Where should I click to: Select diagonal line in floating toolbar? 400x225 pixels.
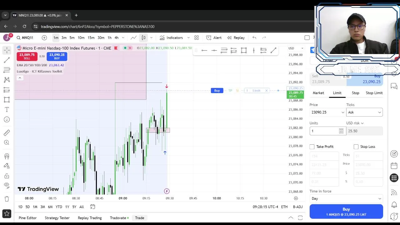click(273, 50)
